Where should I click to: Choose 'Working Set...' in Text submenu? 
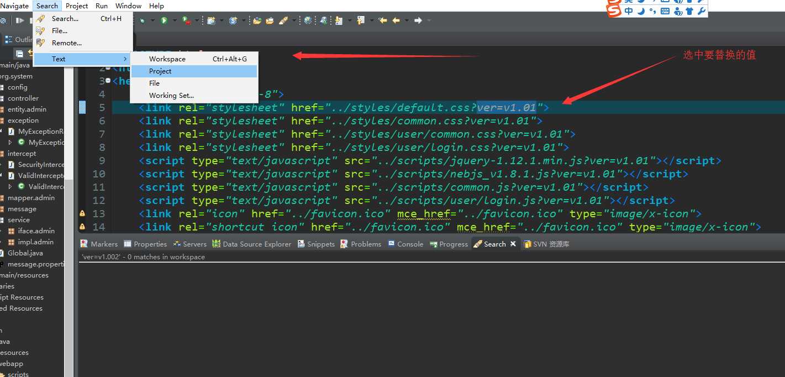coord(194,95)
